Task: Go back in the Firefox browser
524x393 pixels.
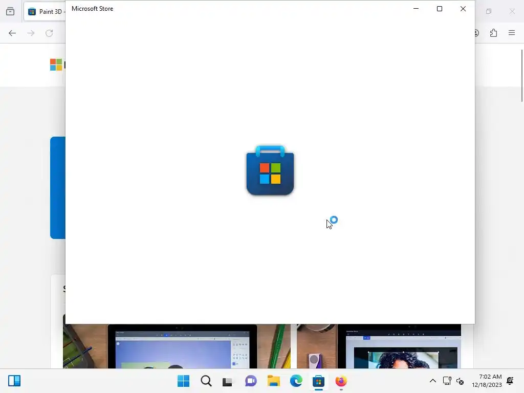Action: click(12, 33)
